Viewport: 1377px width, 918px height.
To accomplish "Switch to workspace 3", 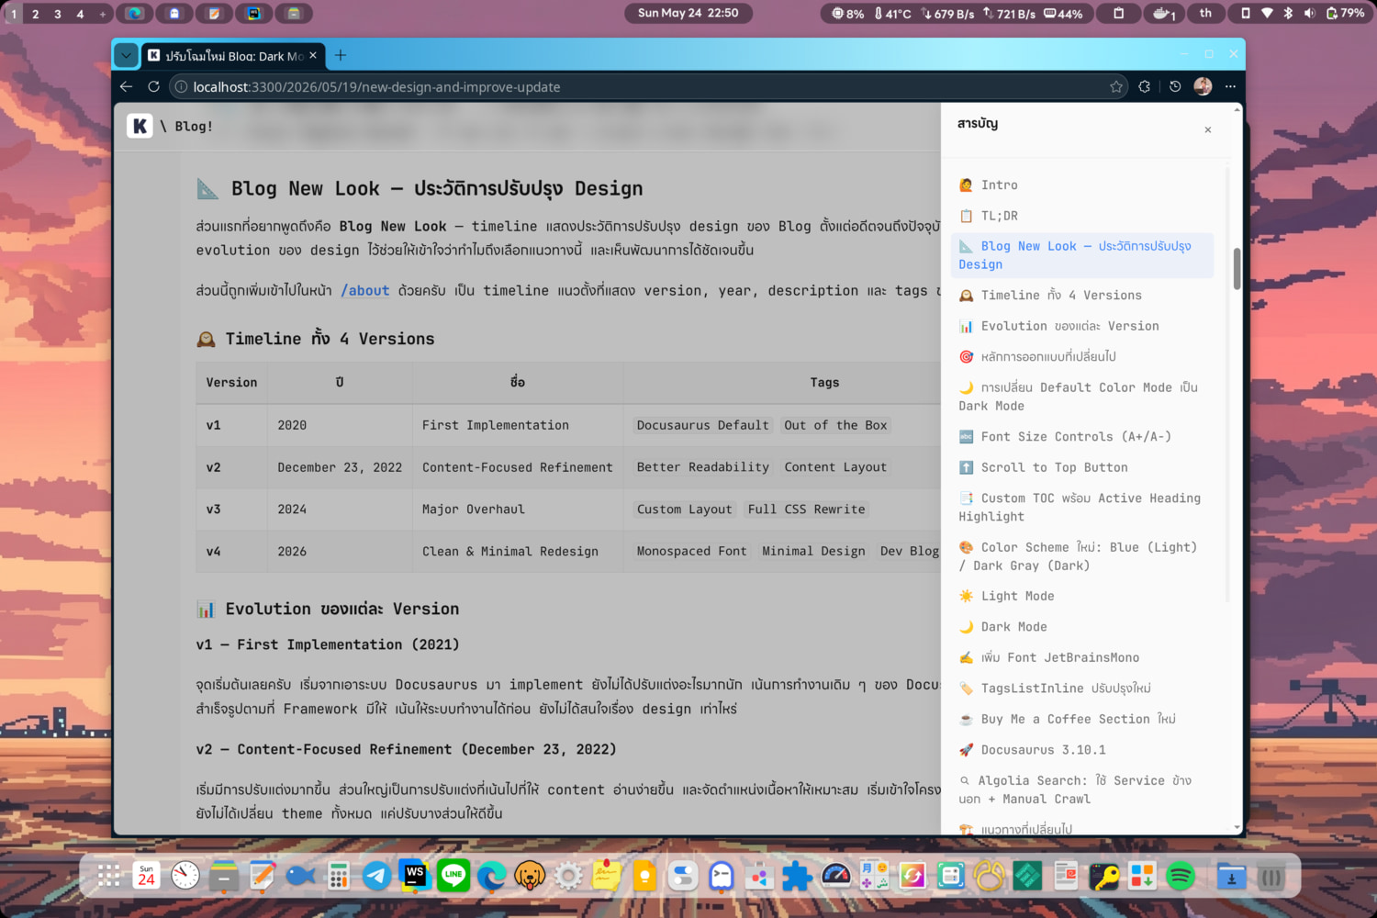I will [x=58, y=14].
